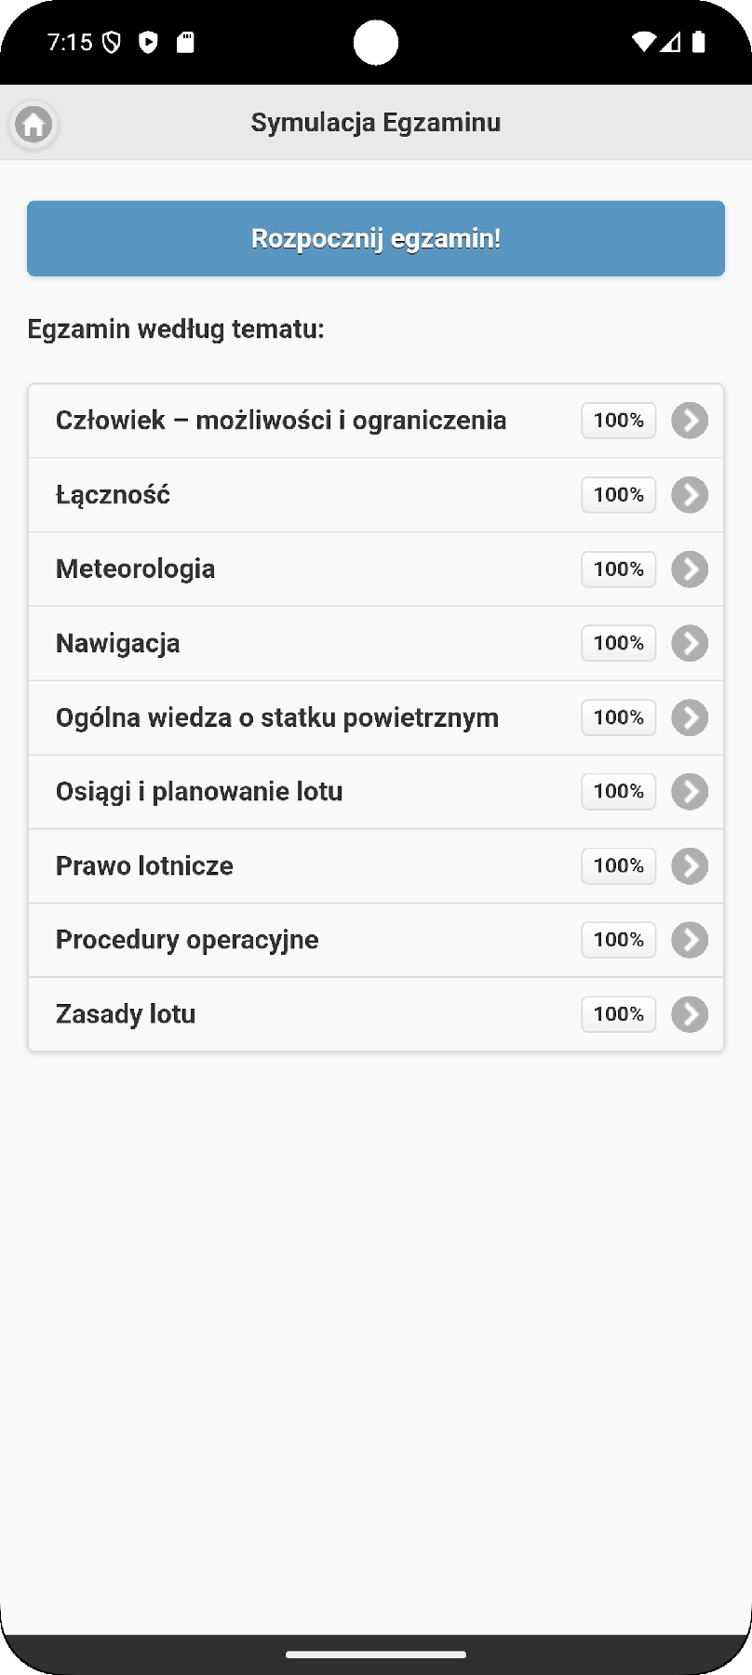This screenshot has width=752, height=1675.
Task: Select the Procedury operacyjne topic label
Action: tap(187, 940)
